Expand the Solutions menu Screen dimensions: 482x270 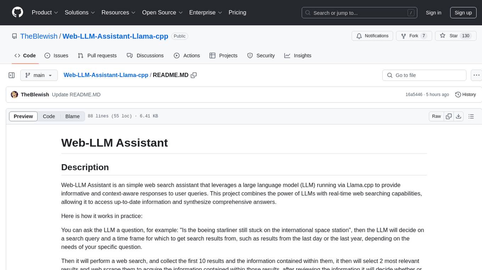[80, 12]
